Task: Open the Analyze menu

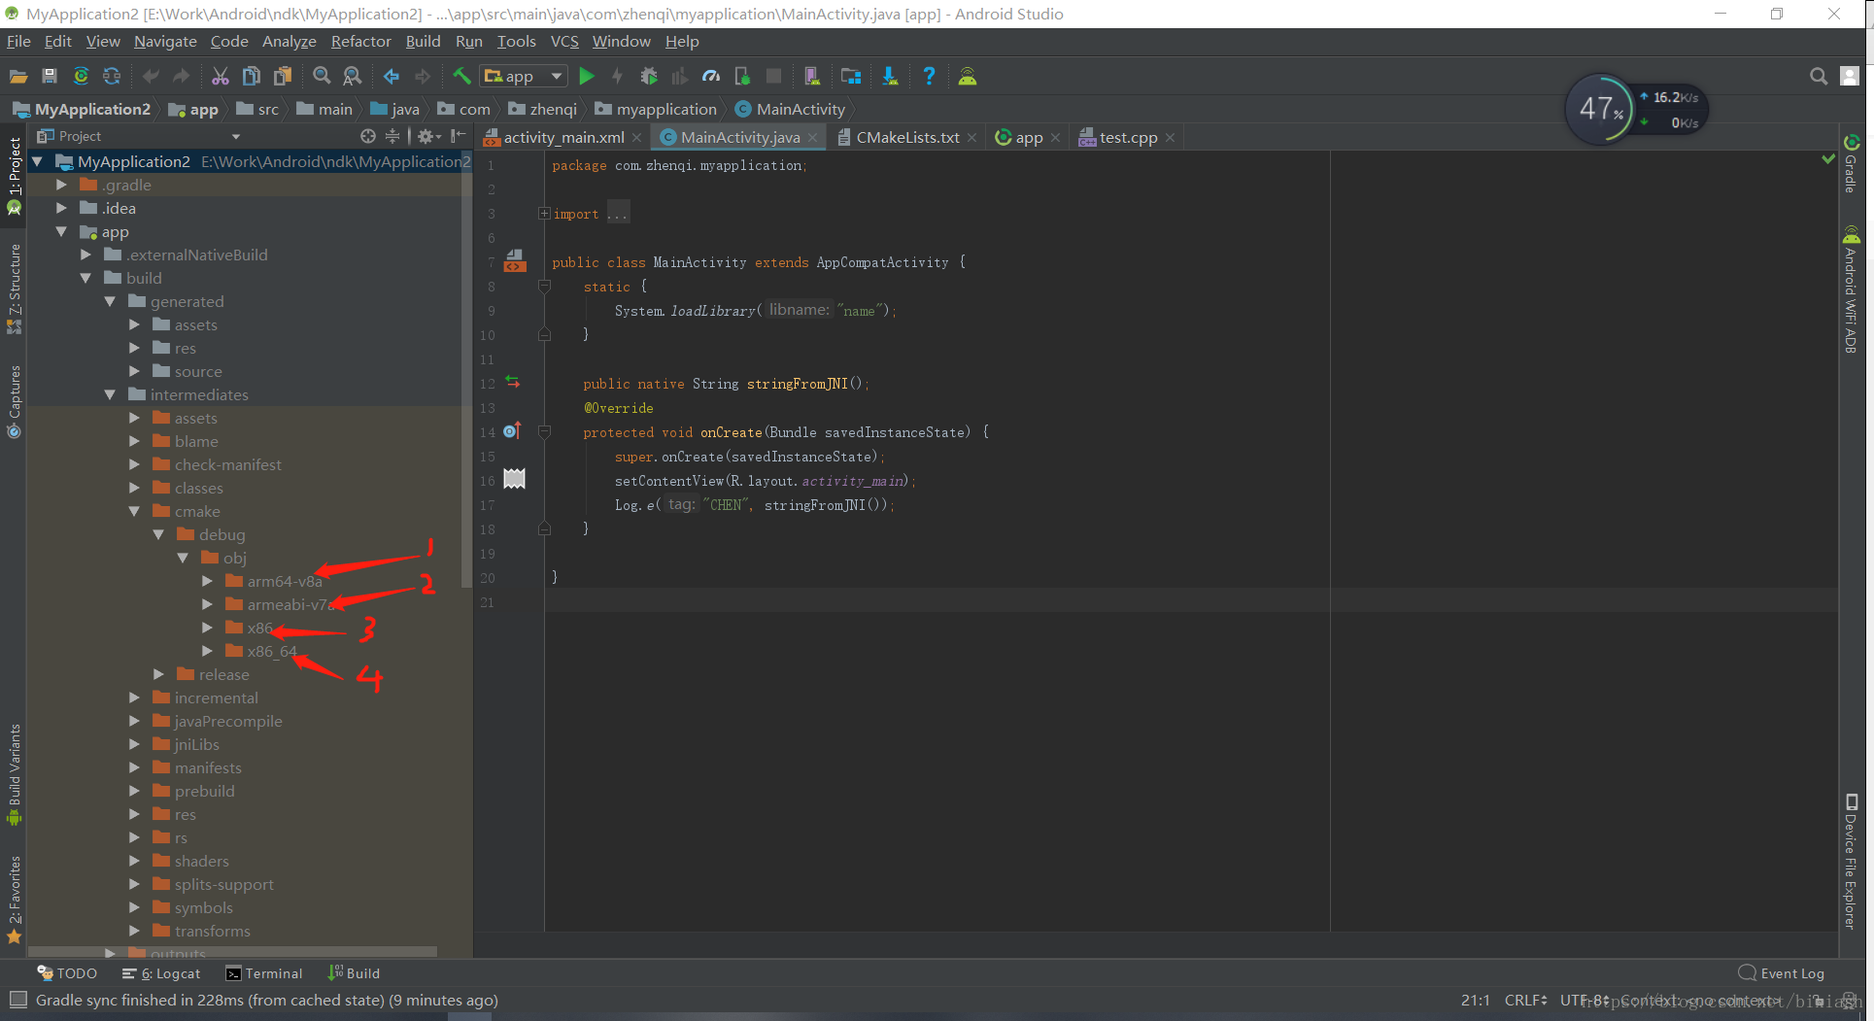Action: 290,41
